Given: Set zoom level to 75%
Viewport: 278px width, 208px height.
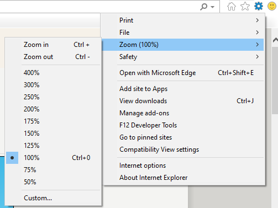Looking at the screenshot, I should pyautogui.click(x=53, y=170).
